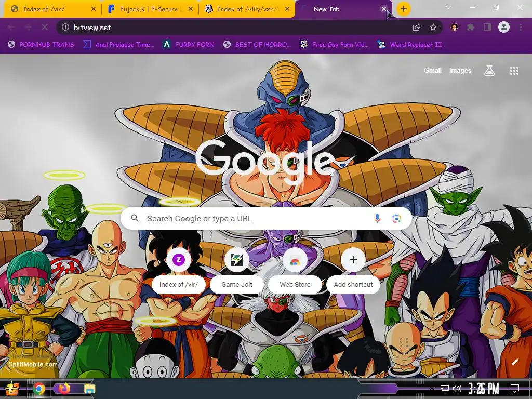Open network status in system tray
The height and width of the screenshot is (399, 532).
[x=445, y=389]
